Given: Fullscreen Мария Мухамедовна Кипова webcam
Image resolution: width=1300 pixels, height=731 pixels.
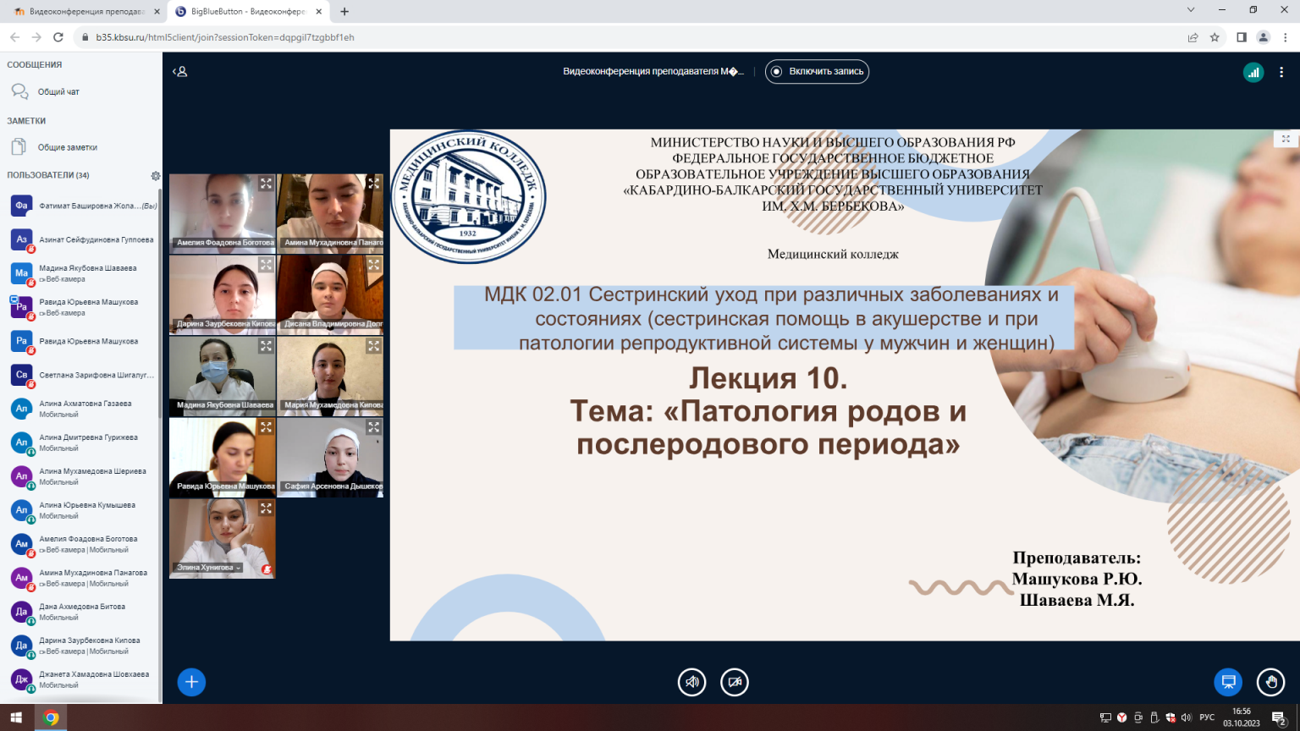Looking at the screenshot, I should coord(374,346).
